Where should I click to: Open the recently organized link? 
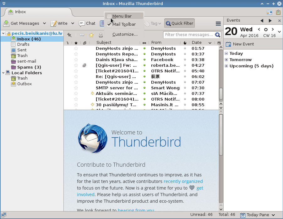point(183,181)
